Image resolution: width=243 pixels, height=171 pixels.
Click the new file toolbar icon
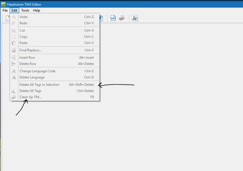[x=8, y=18]
